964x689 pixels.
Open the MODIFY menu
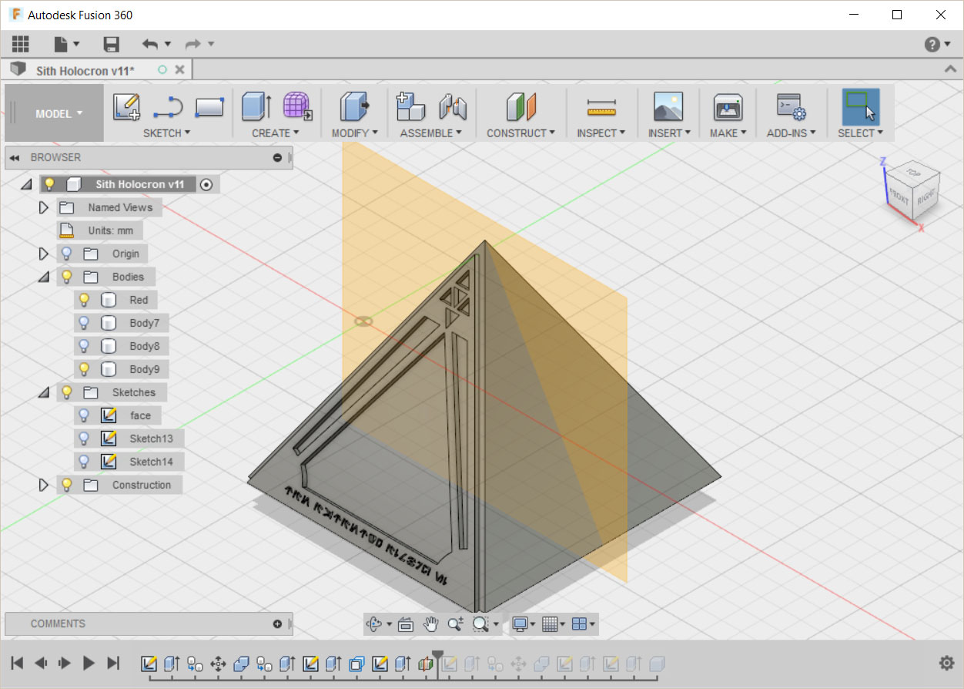(354, 133)
